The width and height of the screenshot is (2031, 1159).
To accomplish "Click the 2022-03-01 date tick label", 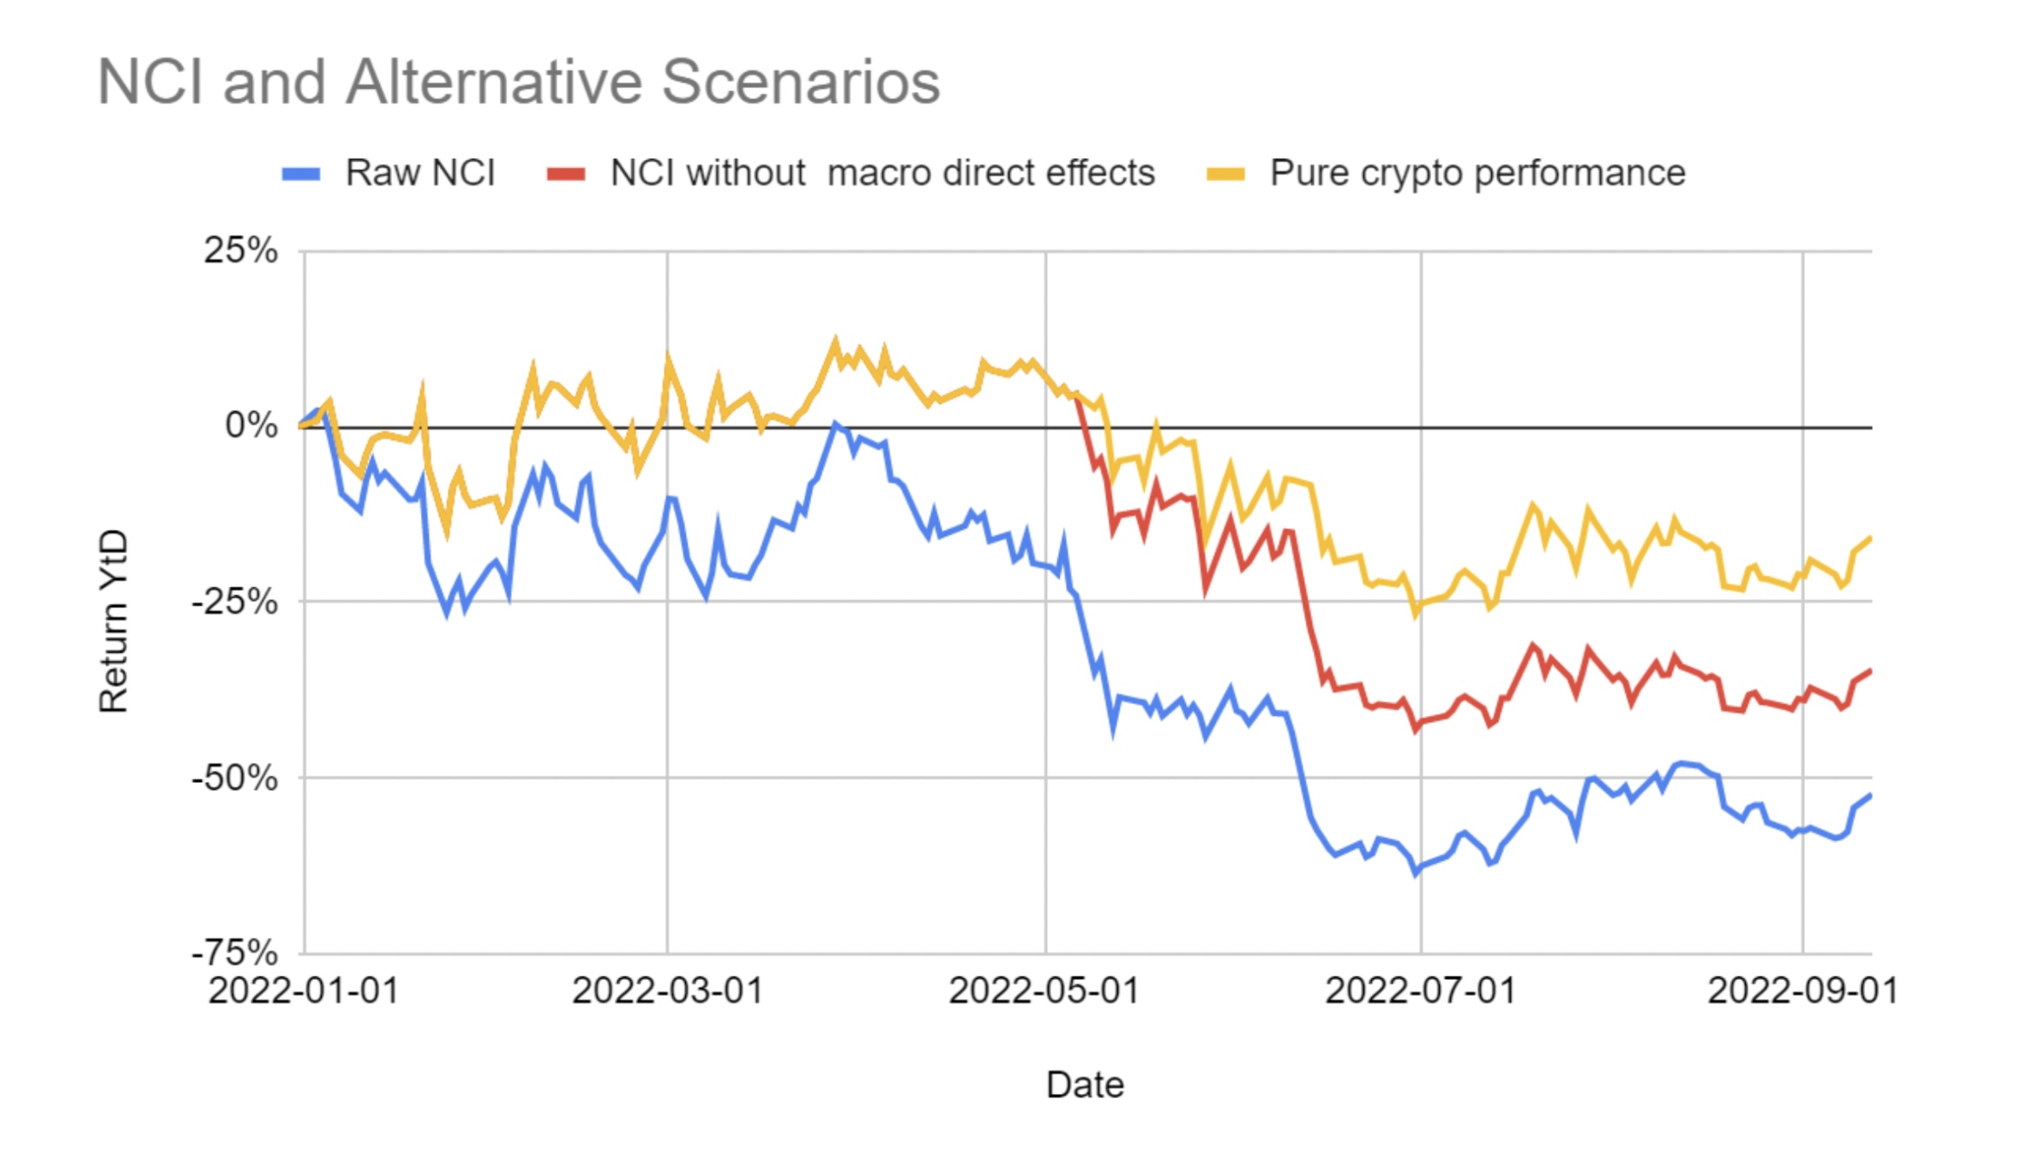I will [x=668, y=990].
